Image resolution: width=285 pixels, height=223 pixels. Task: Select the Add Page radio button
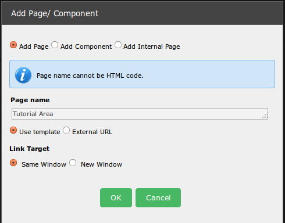13,45
